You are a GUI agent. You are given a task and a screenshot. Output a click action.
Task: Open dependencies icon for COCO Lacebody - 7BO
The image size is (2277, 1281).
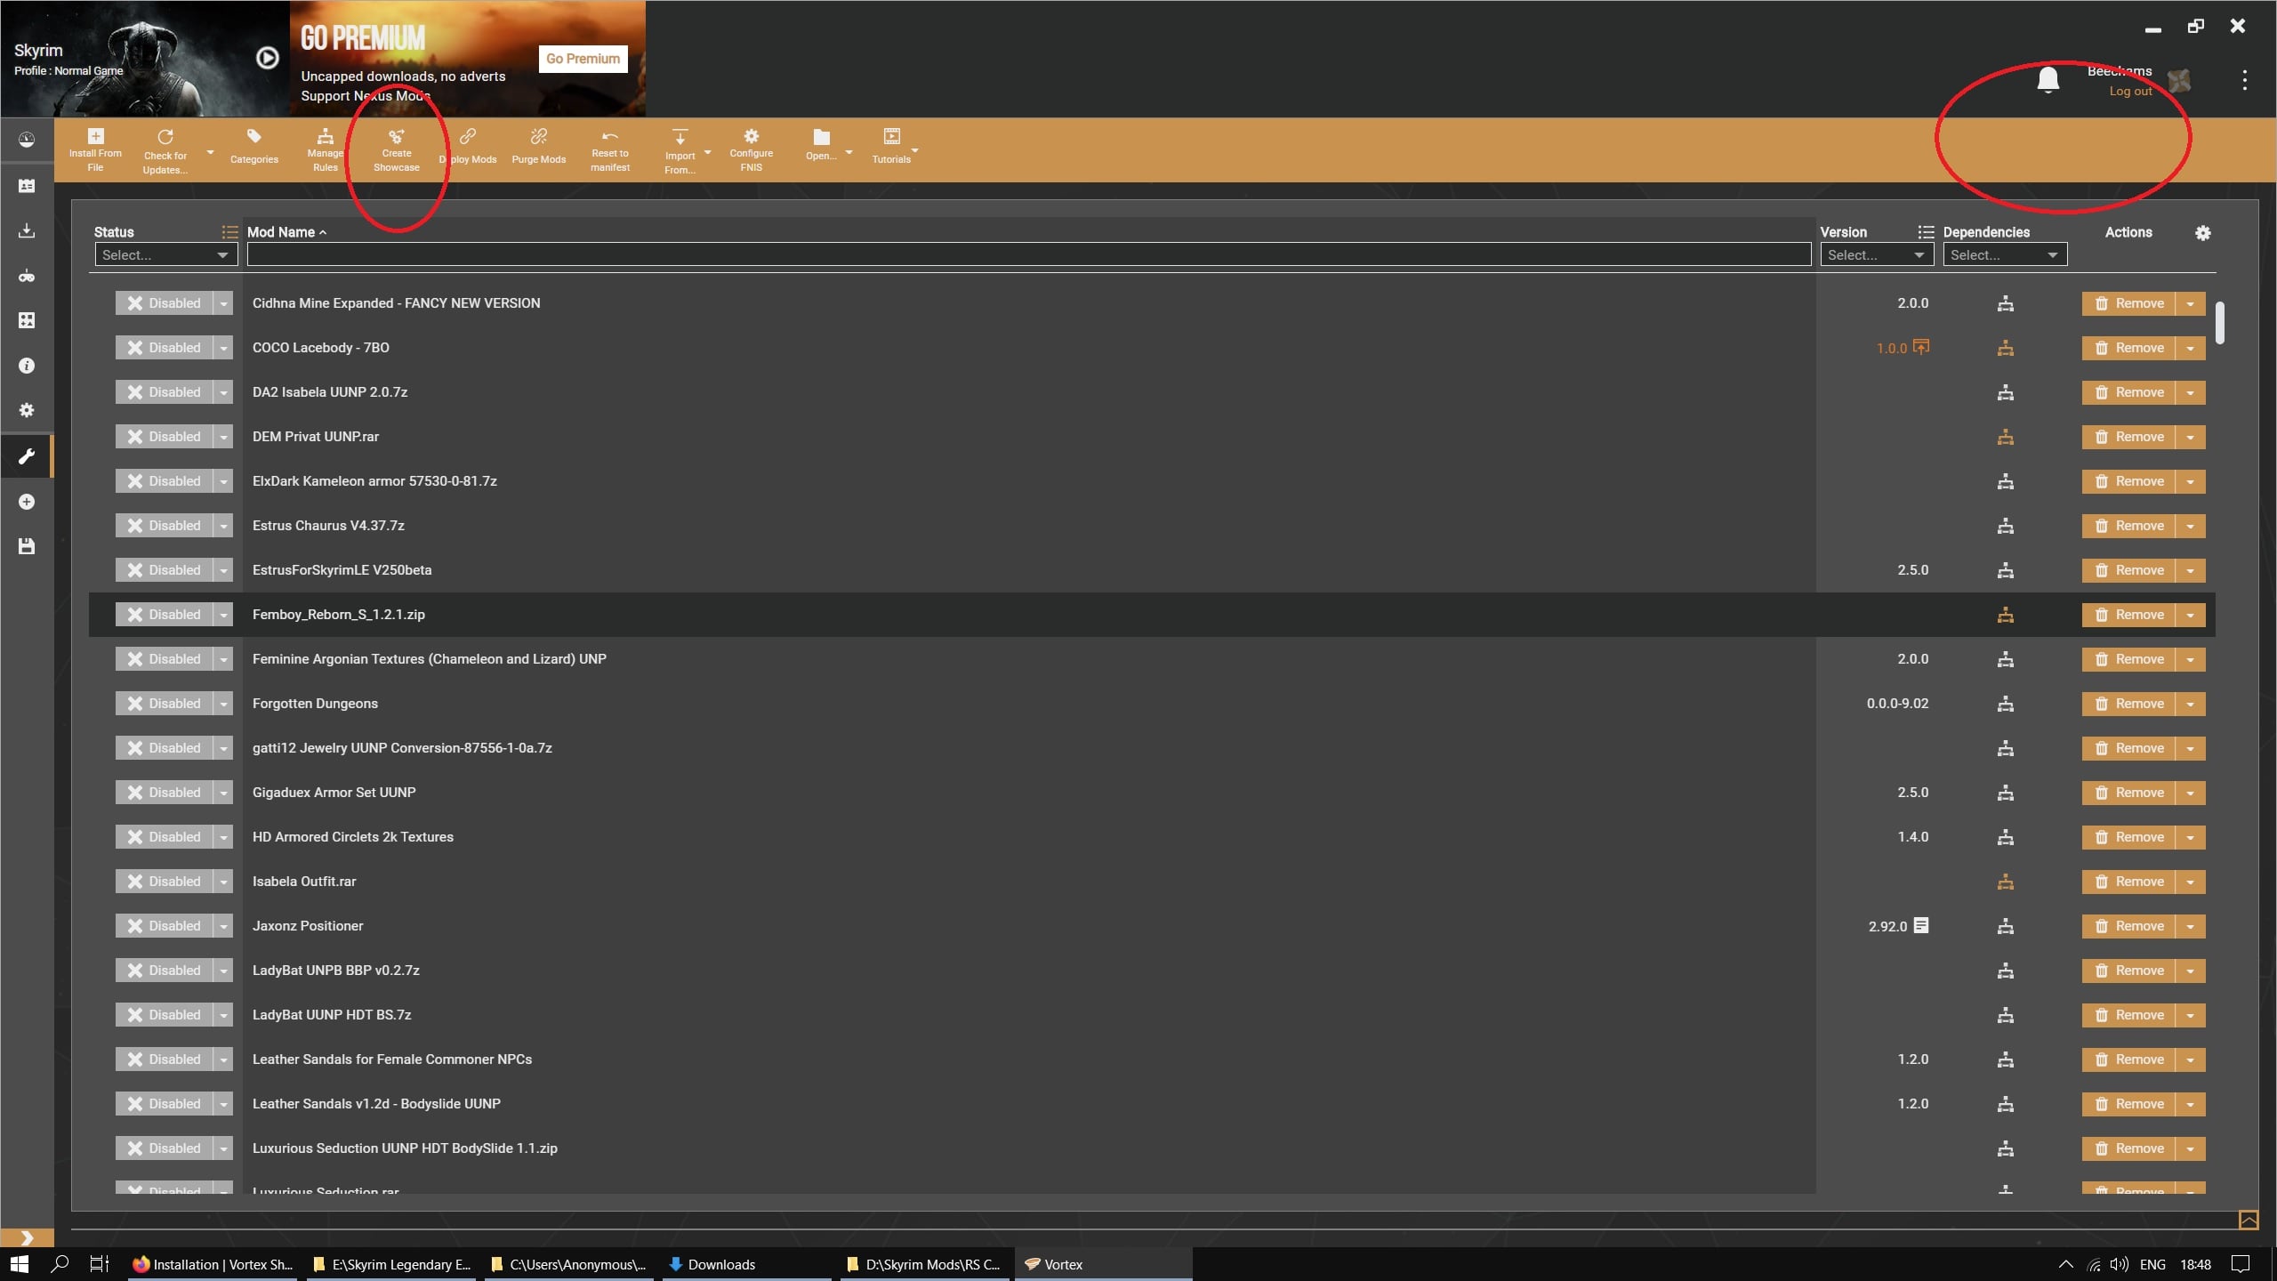point(2005,348)
